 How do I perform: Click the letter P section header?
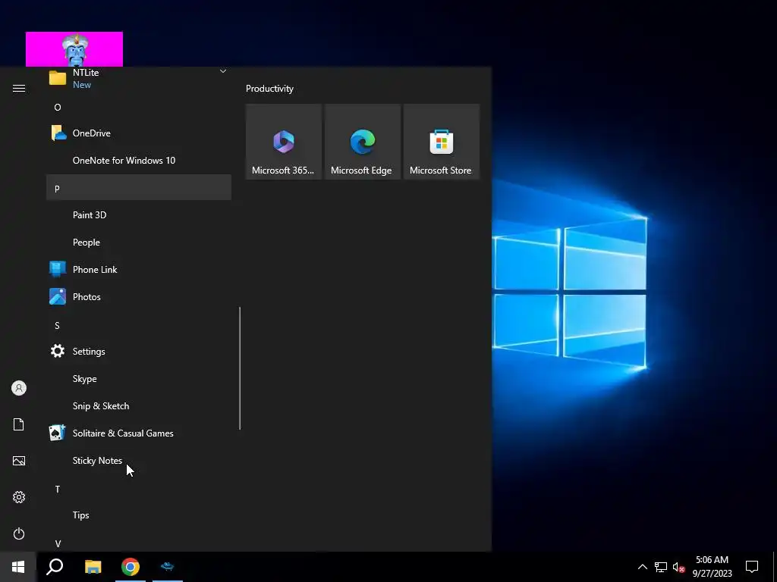point(139,188)
